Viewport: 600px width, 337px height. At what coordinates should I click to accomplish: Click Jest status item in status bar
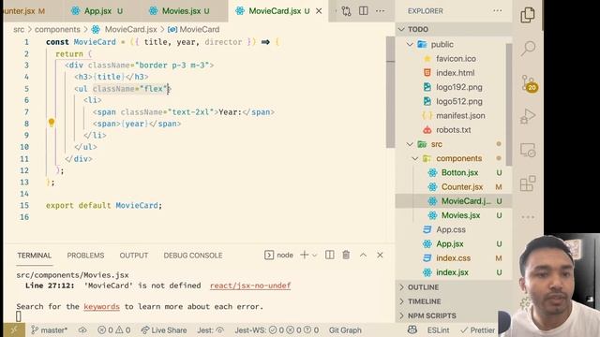click(x=210, y=330)
